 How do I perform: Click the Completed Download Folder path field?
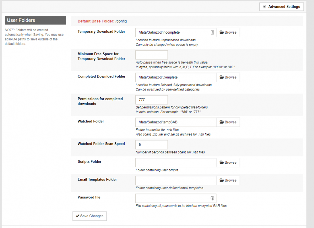[176, 77]
